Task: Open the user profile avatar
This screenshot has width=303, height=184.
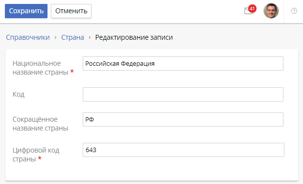Action: click(271, 11)
